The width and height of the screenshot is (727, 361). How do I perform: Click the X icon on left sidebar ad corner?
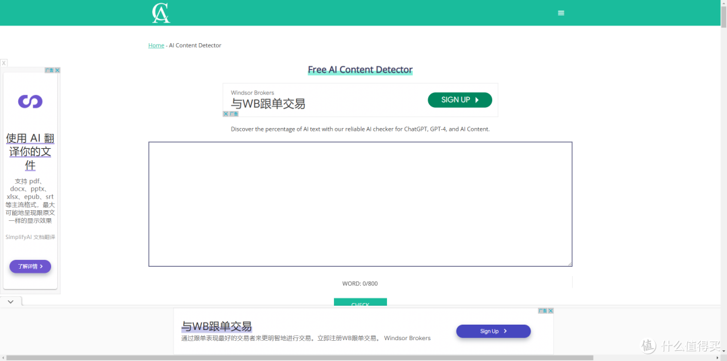[57, 70]
